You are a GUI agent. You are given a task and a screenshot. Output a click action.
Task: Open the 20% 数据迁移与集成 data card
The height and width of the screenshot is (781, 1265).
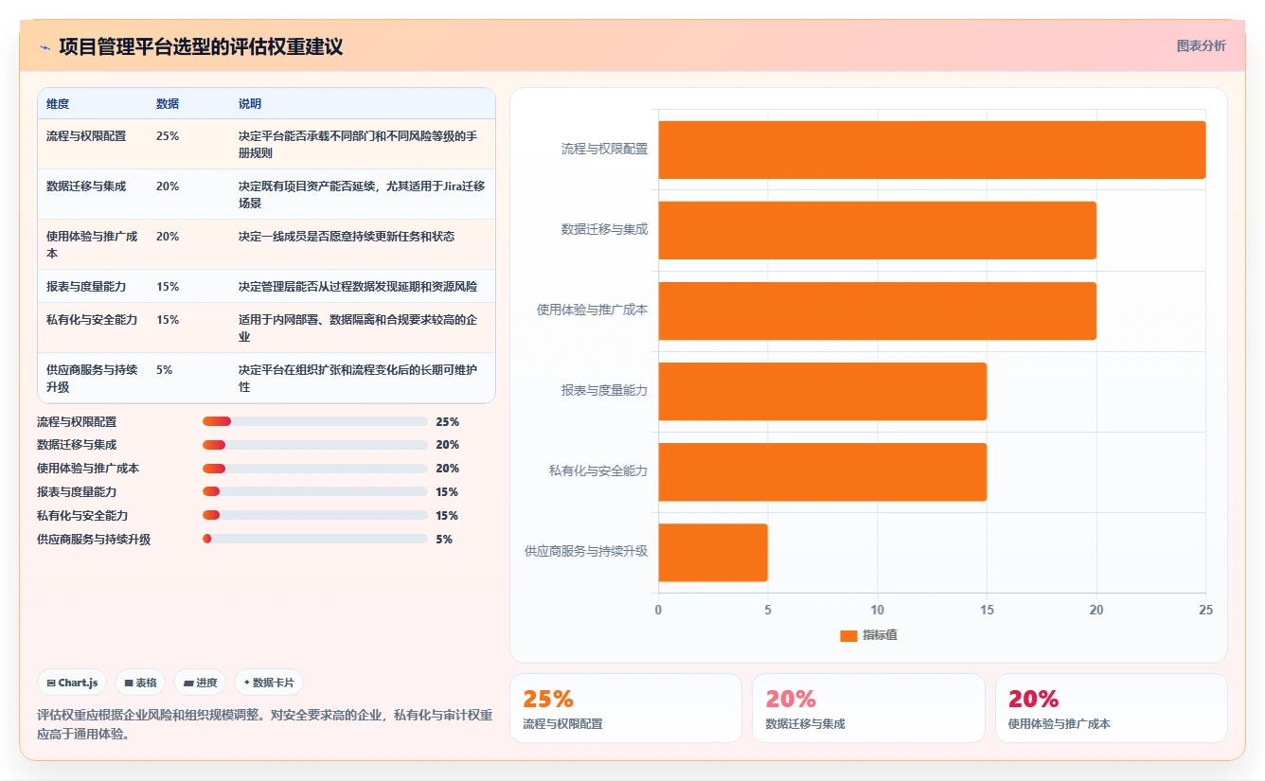(x=868, y=708)
